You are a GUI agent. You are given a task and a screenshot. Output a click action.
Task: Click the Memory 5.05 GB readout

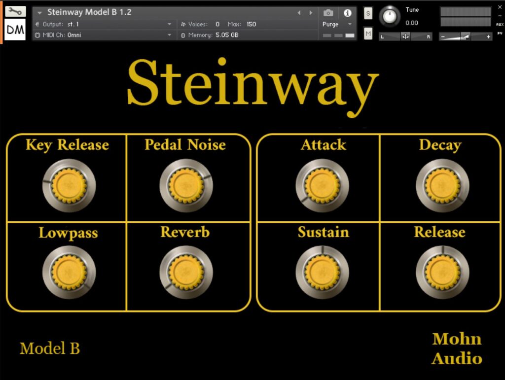(x=227, y=35)
